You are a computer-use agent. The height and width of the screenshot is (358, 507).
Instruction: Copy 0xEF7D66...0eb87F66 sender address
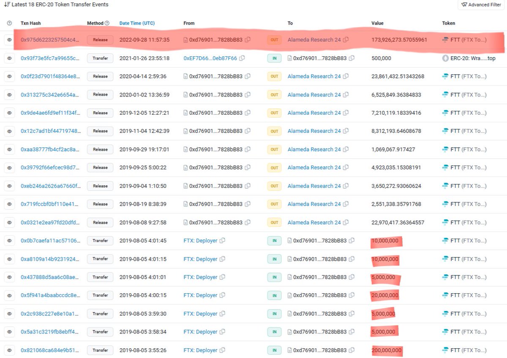[242, 58]
